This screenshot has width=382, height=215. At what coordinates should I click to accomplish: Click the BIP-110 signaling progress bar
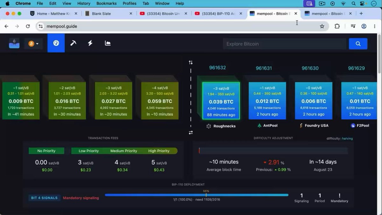(196, 195)
